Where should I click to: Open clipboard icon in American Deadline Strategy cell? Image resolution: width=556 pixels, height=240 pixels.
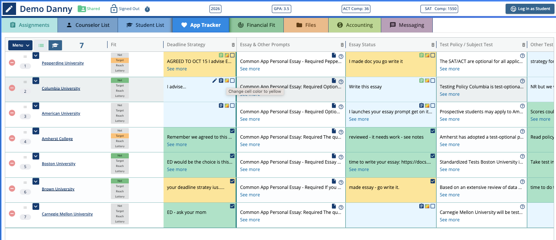tap(221, 105)
